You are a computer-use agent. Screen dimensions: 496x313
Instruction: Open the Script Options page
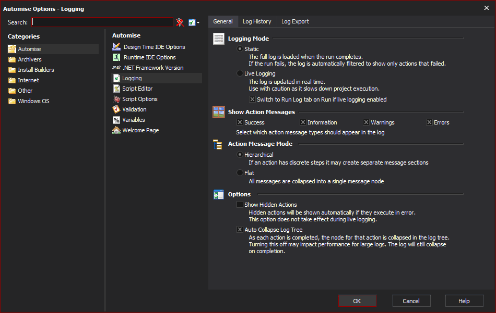(140, 99)
